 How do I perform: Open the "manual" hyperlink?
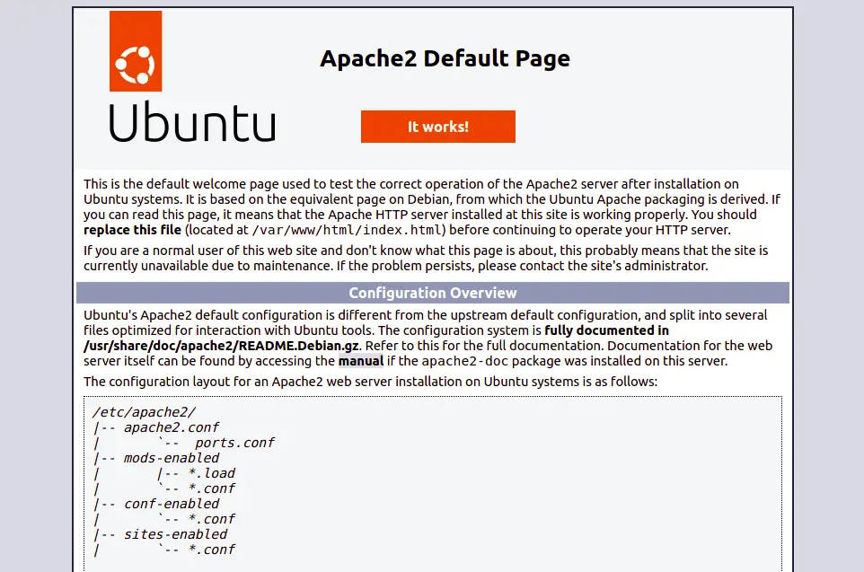[x=361, y=361]
